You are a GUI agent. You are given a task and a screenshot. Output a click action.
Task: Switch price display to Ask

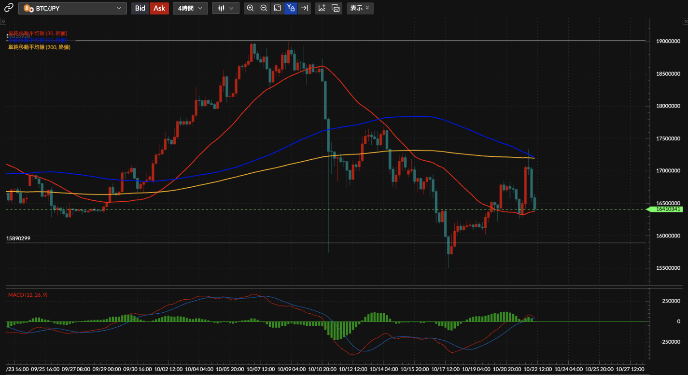pyautogui.click(x=159, y=8)
